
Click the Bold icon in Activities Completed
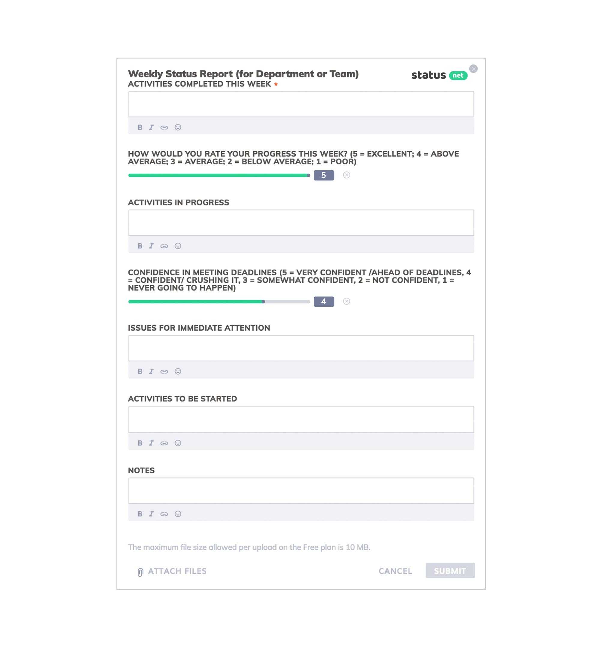(x=140, y=127)
